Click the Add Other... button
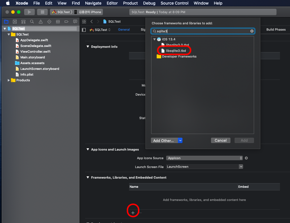The image size is (290, 223). [164, 141]
